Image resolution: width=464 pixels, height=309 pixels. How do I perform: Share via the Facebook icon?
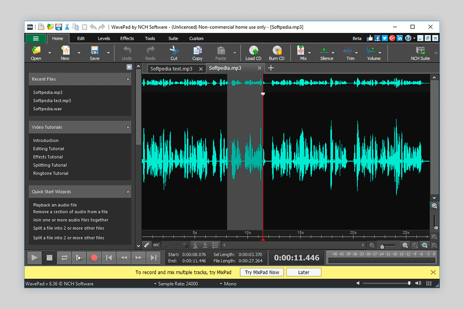(377, 38)
